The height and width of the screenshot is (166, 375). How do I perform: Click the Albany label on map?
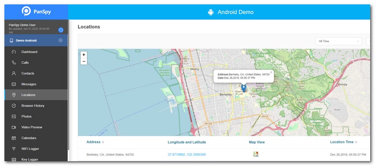tap(194, 69)
